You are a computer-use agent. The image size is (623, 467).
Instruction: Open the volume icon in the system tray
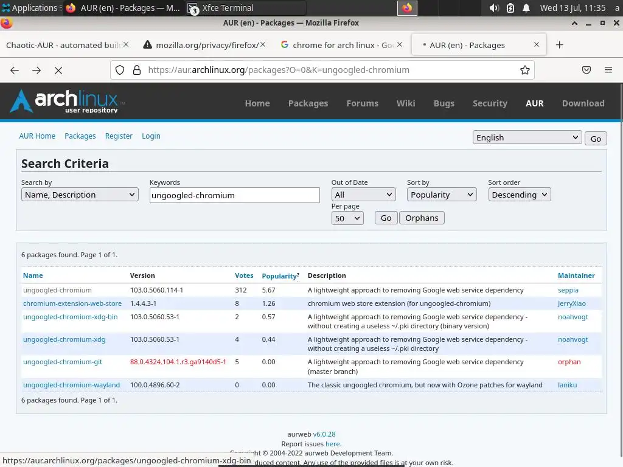click(494, 8)
